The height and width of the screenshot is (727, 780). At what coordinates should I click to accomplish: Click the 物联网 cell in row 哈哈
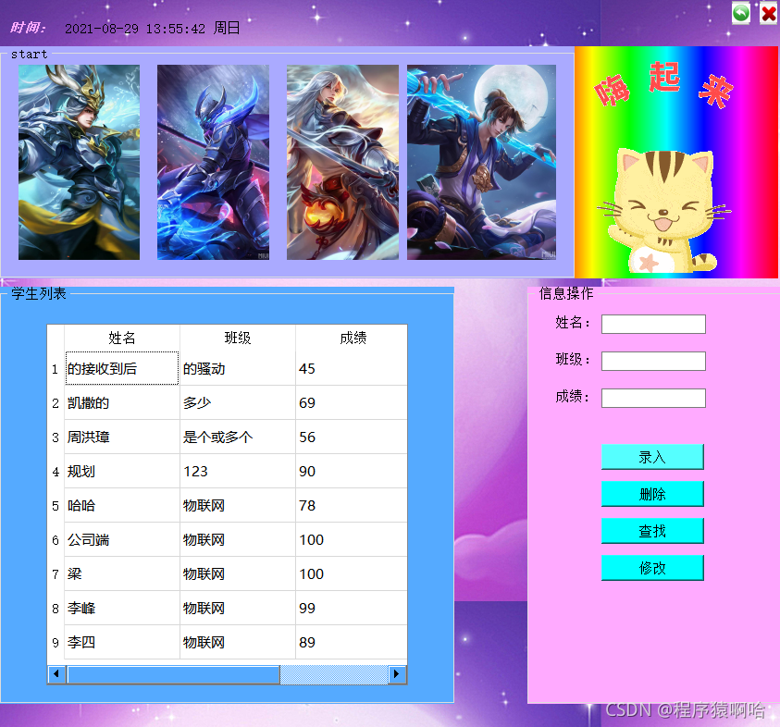coord(238,505)
